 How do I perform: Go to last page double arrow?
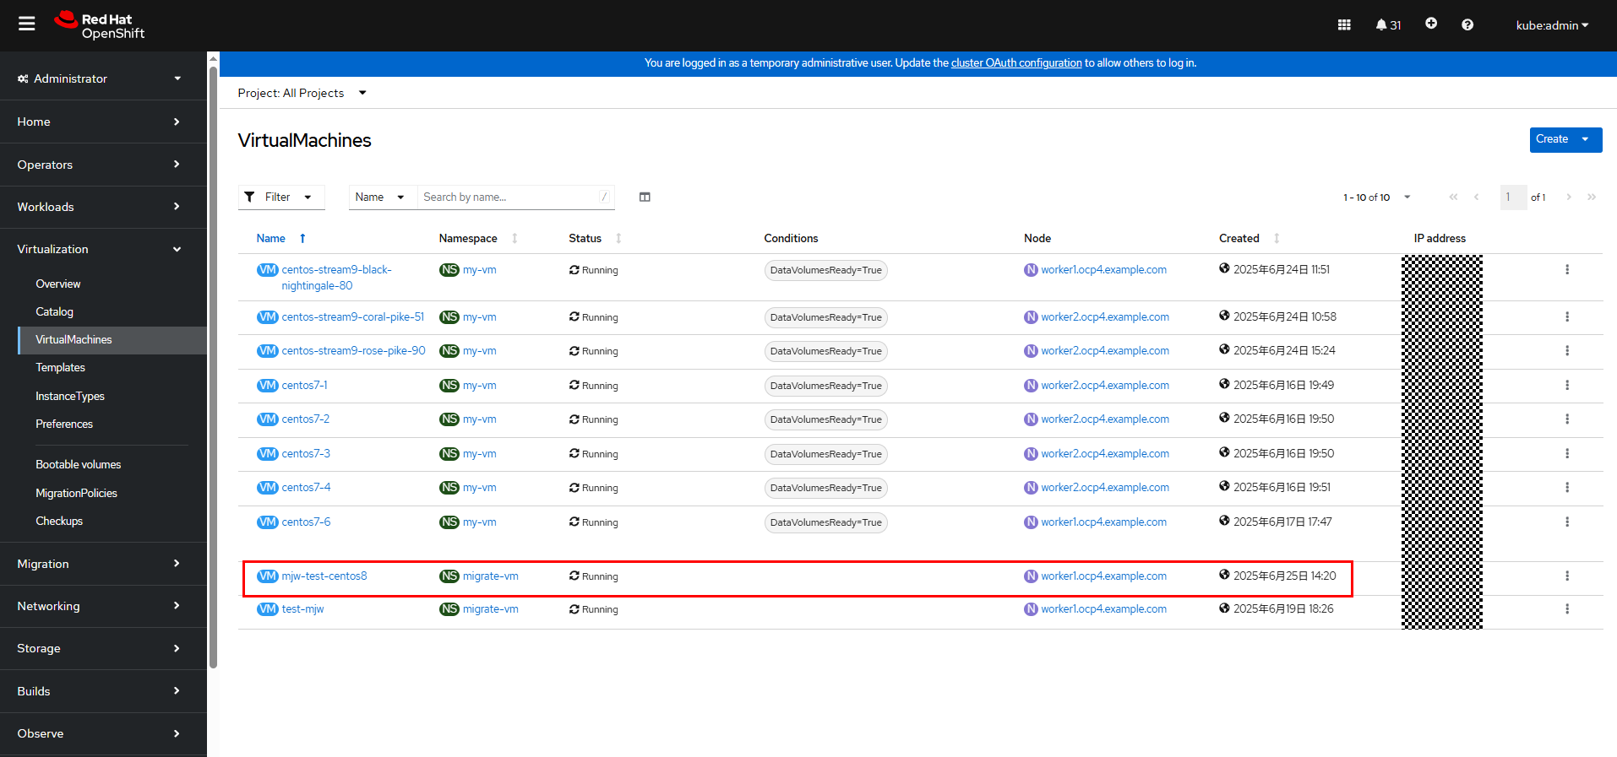point(1592,197)
